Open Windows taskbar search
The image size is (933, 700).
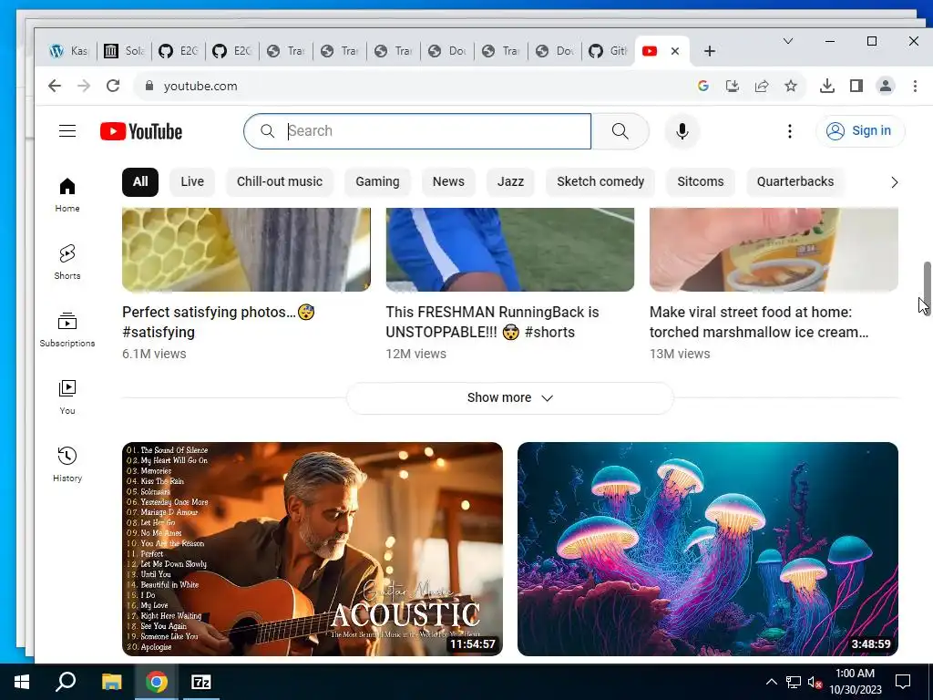click(x=66, y=682)
